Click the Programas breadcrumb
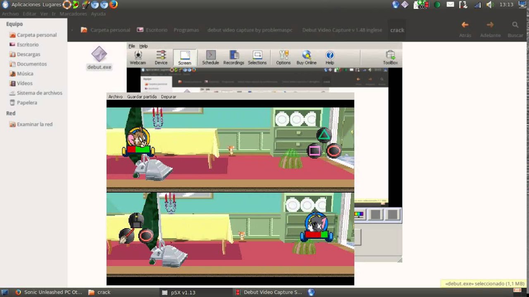Screen dimensions: 529x297 (186, 30)
